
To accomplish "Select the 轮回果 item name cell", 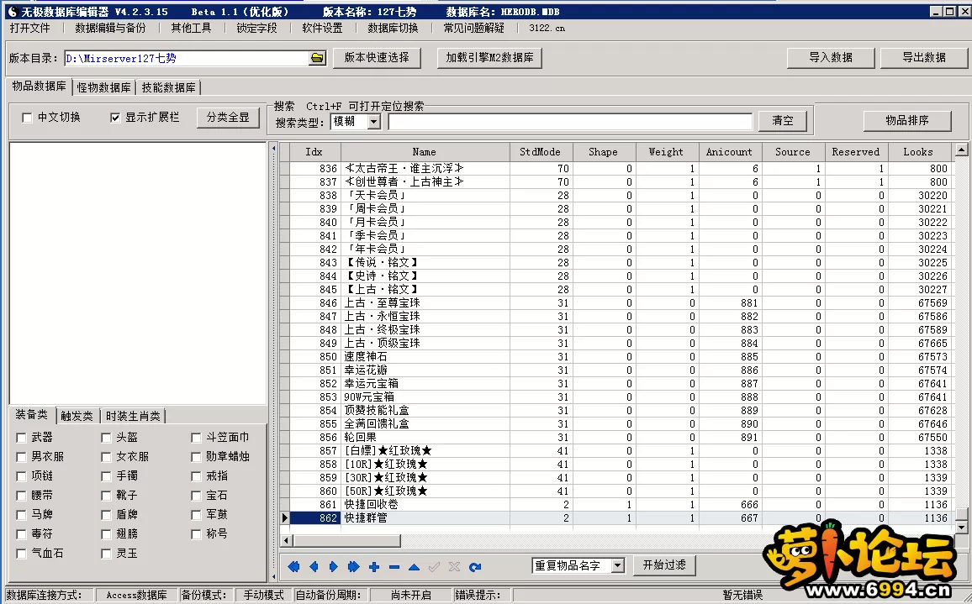I will (425, 438).
